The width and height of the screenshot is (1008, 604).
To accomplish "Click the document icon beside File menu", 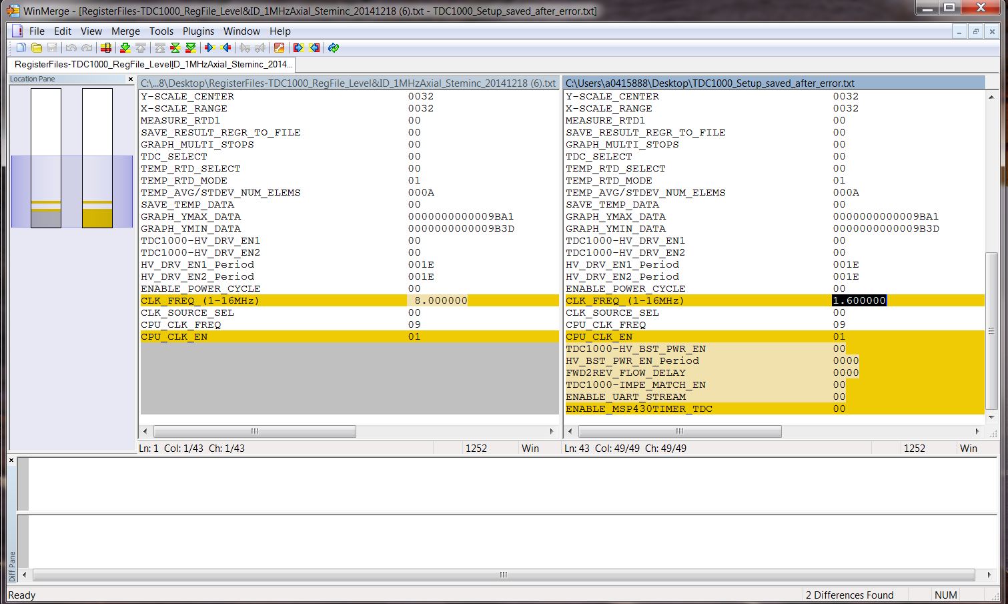I will pos(17,31).
